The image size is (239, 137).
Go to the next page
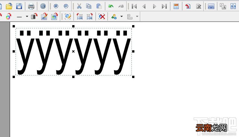(x=154, y=6)
